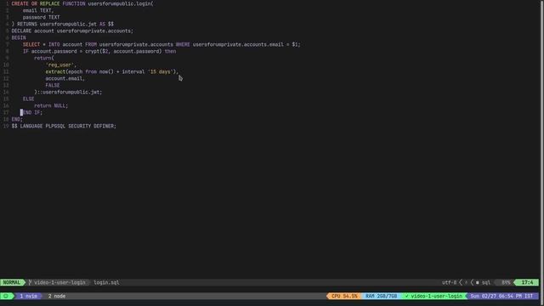Click the account.email, line
This screenshot has height=306, width=544.
(x=65, y=78)
